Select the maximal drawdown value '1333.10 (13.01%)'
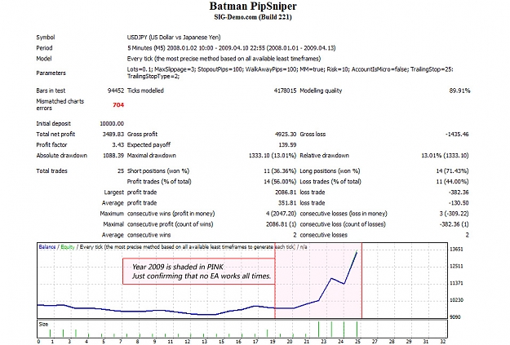Screen dimensions: 510x345 (273, 156)
